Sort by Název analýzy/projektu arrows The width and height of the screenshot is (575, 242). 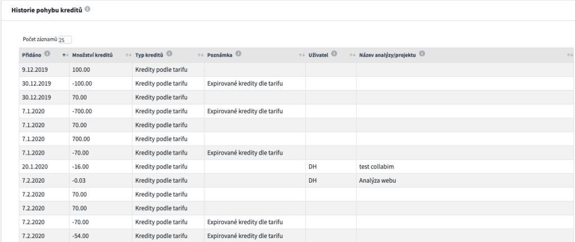point(569,55)
